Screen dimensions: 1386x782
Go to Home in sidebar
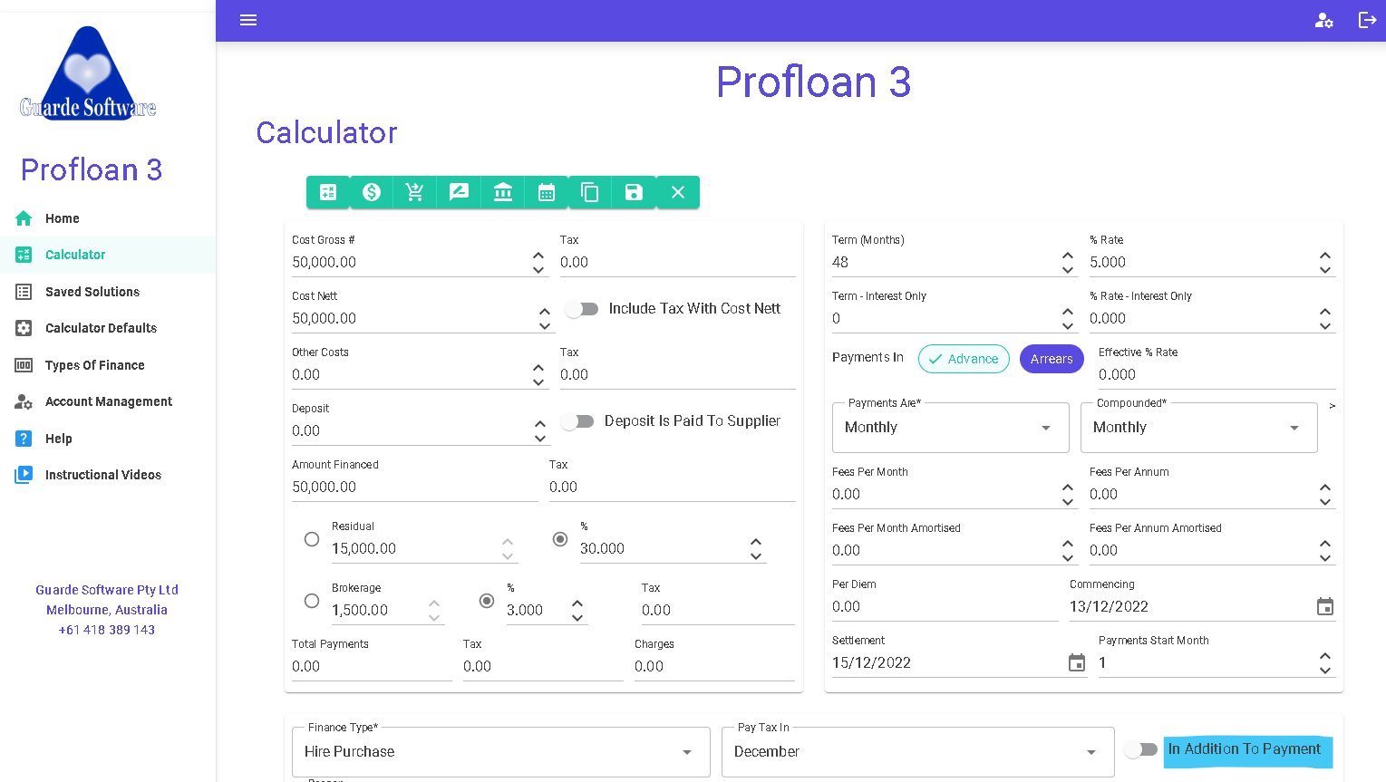(108, 218)
